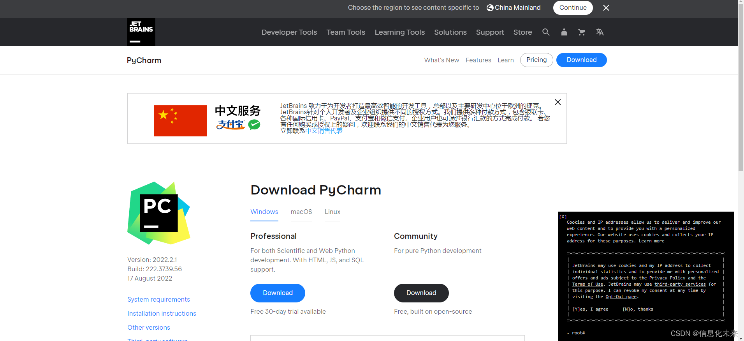Open the Opt-Out page link
This screenshot has width=744, height=341.
coord(621,297)
